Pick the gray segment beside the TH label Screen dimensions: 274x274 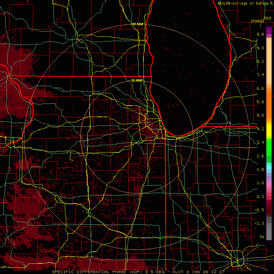pos(269,234)
